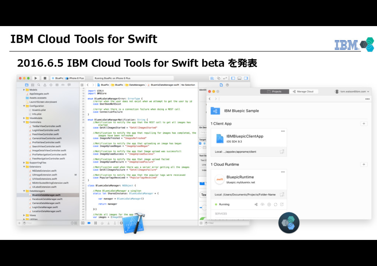The image size is (377, 266).
Task: Click BluemixDataManager.swift in the jump bar
Action: (x=165, y=85)
